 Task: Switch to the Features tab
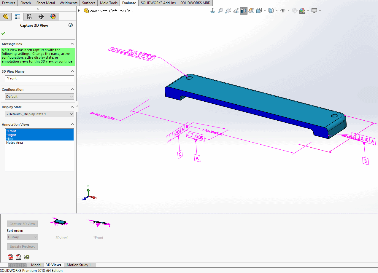(x=9, y=3)
